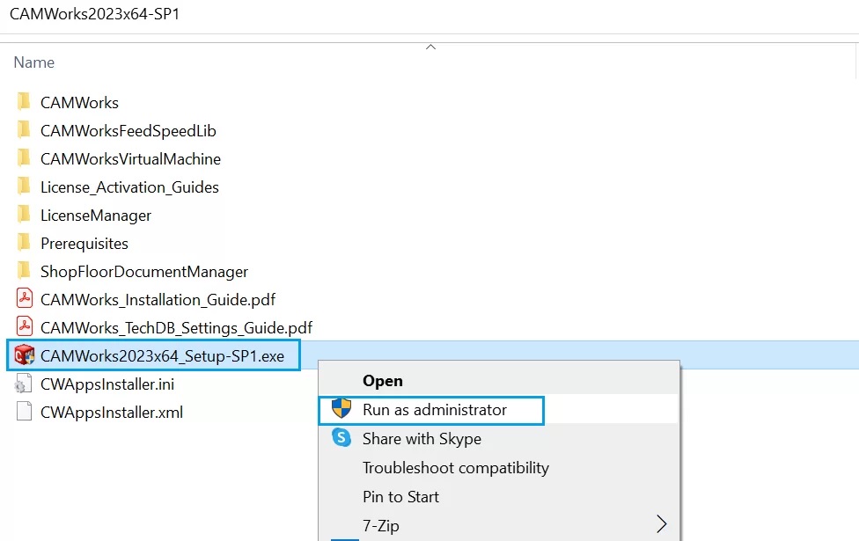Select CAMWorks2023x64_Setup-SP1.exe file name
Image resolution: width=859 pixels, height=541 pixels.
tap(162, 356)
